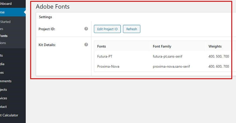Click the Project ID: label
Screen dimensions: 236x123
pos(47,29)
